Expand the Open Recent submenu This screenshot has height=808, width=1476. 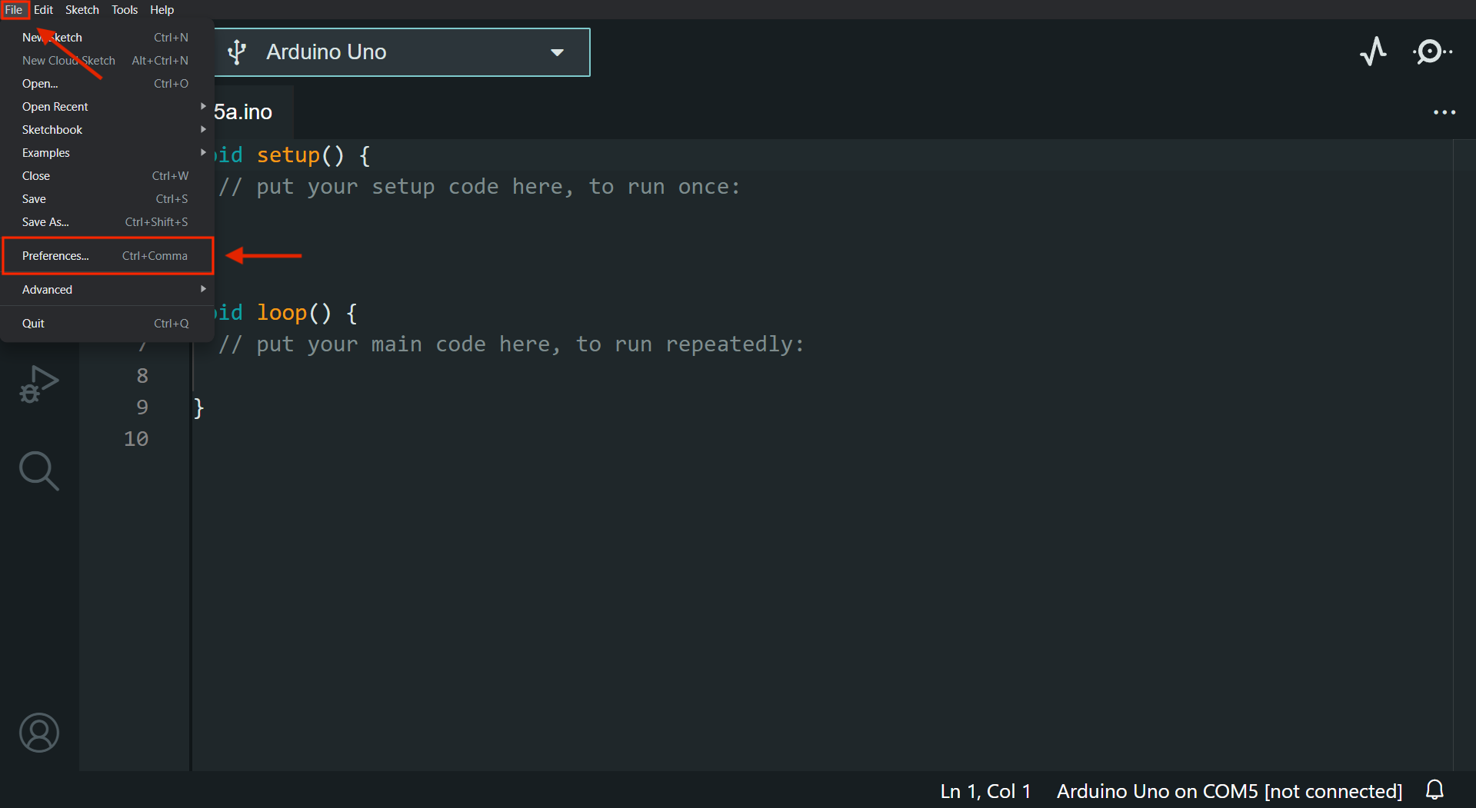[55, 106]
